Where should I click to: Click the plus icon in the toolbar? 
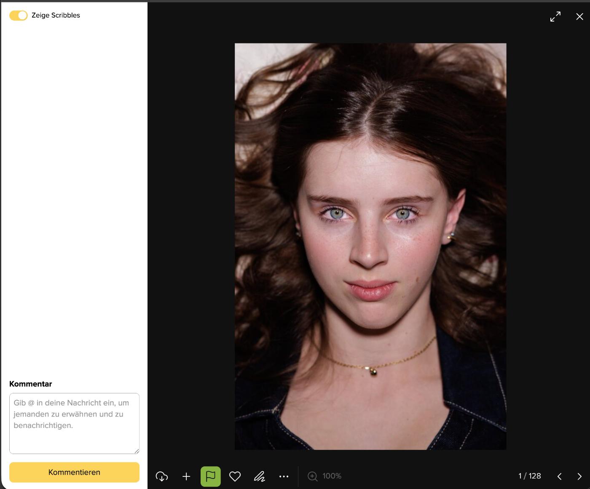(186, 476)
